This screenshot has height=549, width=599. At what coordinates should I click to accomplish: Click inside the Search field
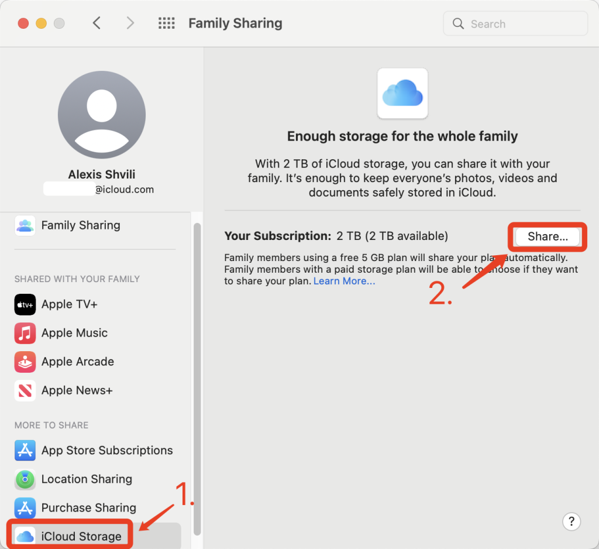pyautogui.click(x=515, y=23)
